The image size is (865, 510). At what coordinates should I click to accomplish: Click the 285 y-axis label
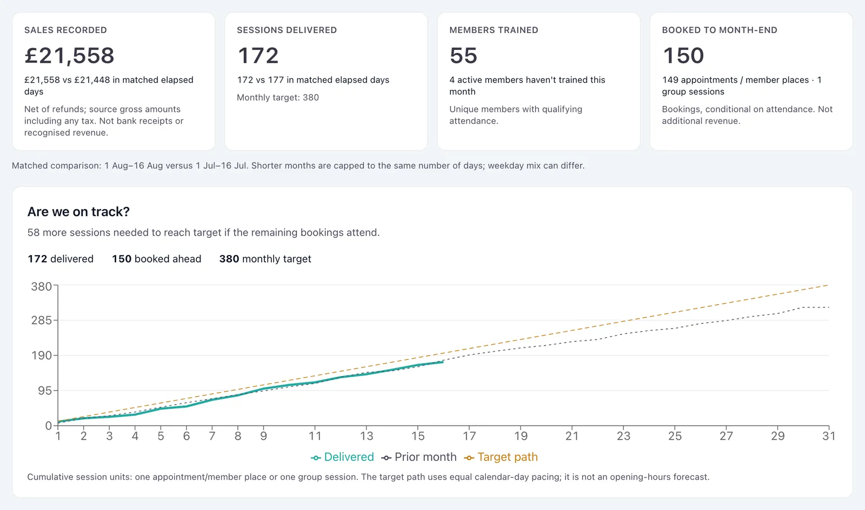click(x=41, y=320)
